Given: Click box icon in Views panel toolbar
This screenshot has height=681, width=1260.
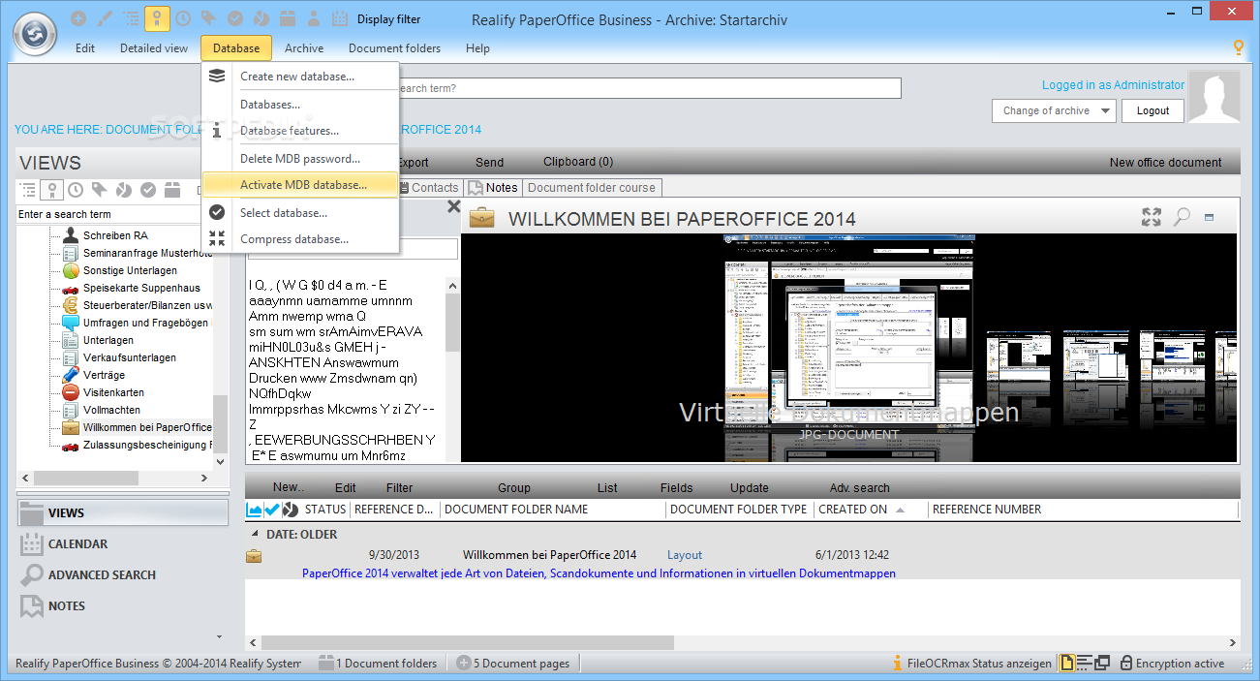Looking at the screenshot, I should tap(172, 190).
